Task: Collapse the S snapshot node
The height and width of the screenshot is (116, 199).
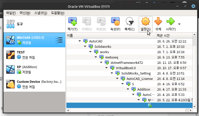Action: click(x=122, y=84)
